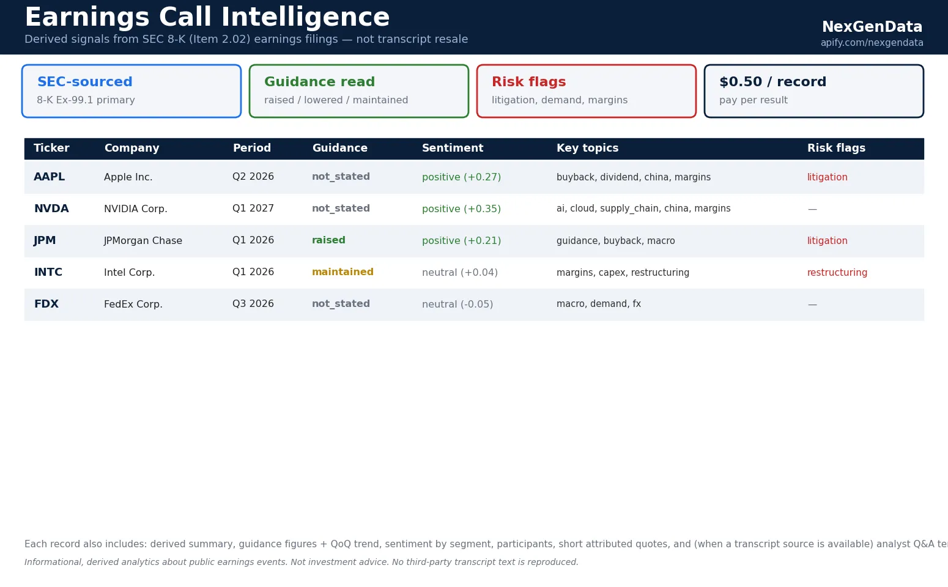Click the maintained guidance for INTC

[x=343, y=272]
